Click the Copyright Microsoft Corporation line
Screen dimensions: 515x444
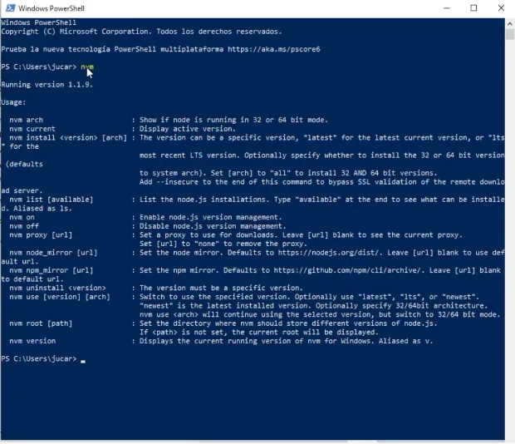pyautogui.click(x=141, y=32)
